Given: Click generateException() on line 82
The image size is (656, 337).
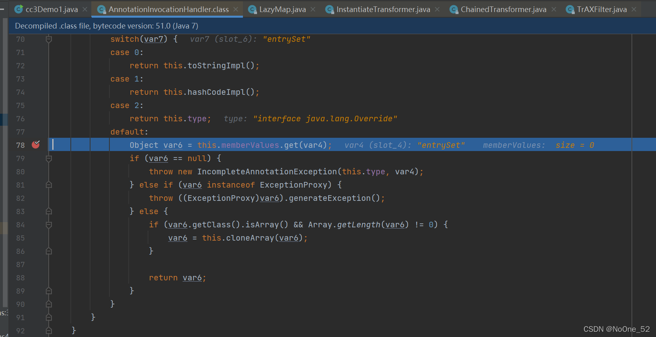Looking at the screenshot, I should (x=334, y=198).
